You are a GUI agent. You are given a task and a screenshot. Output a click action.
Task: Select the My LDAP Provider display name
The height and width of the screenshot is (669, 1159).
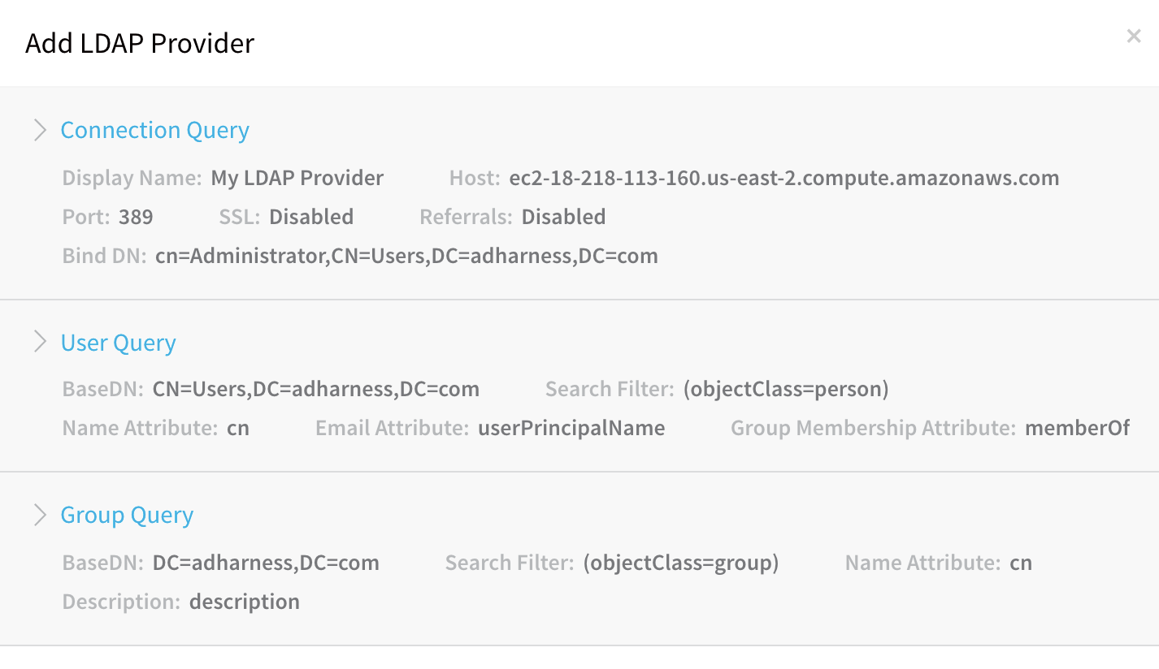click(297, 179)
